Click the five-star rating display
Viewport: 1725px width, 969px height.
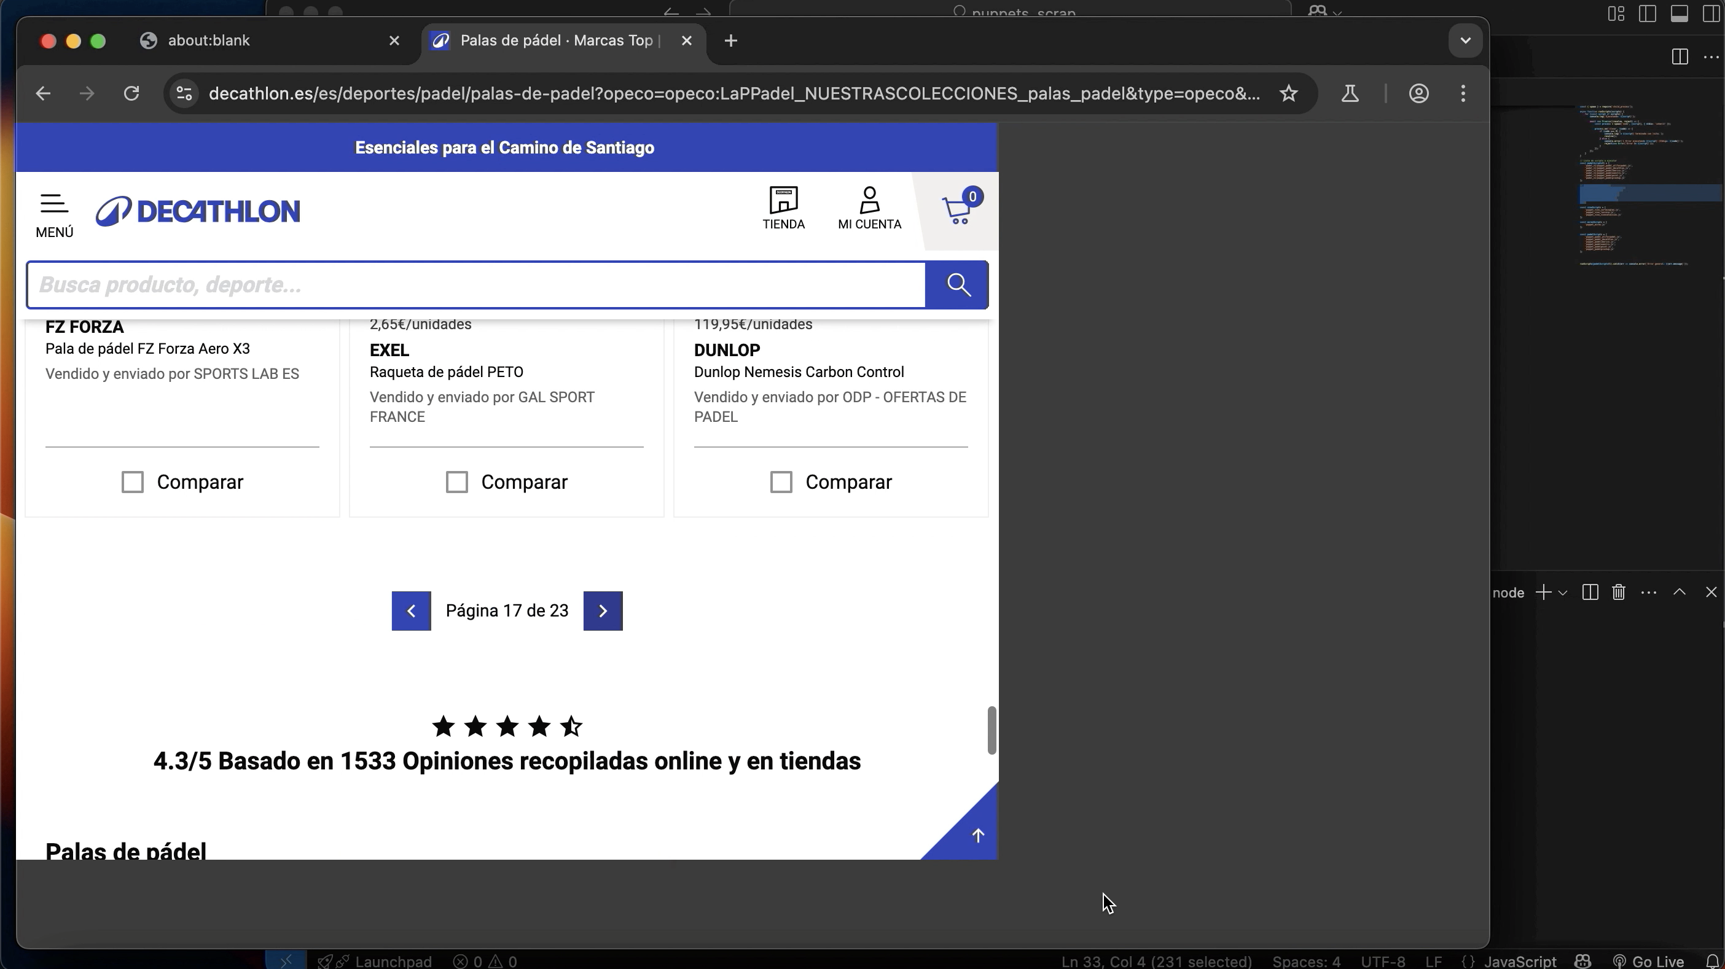point(507,727)
